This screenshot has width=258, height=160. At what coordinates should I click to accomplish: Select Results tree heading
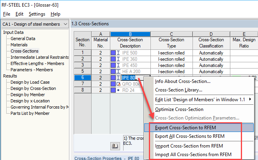click(10, 76)
